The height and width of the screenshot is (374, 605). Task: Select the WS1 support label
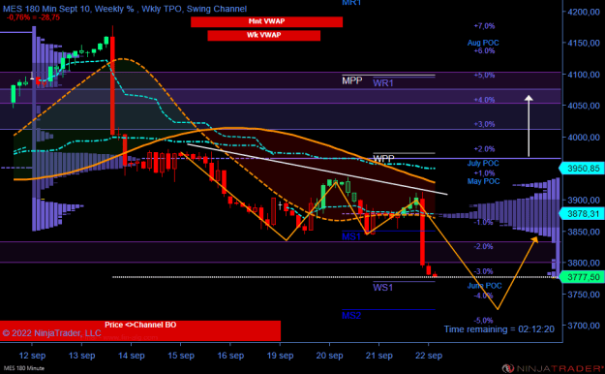point(382,288)
